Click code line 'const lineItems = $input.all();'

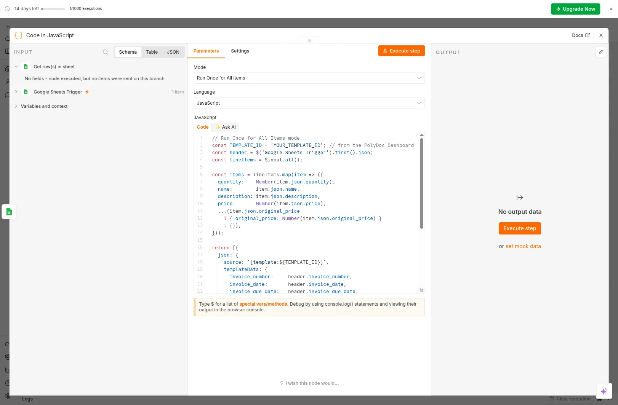click(x=257, y=160)
